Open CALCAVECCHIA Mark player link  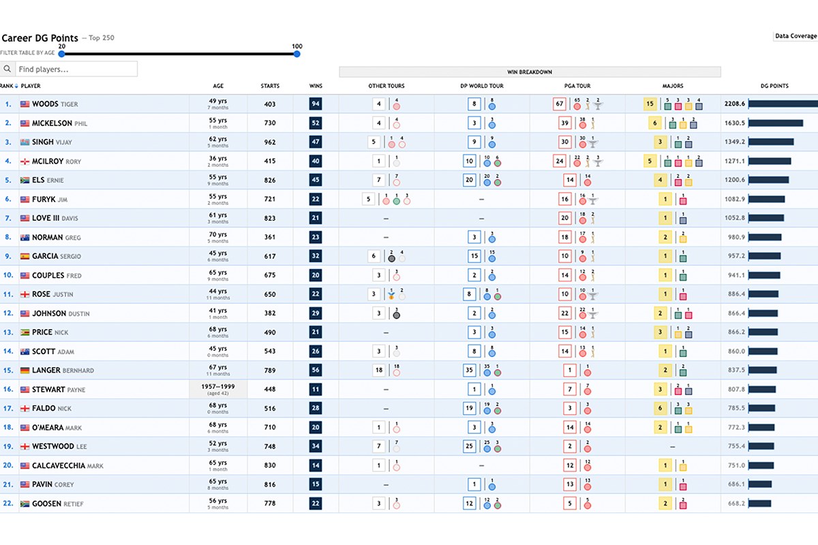pos(67,466)
